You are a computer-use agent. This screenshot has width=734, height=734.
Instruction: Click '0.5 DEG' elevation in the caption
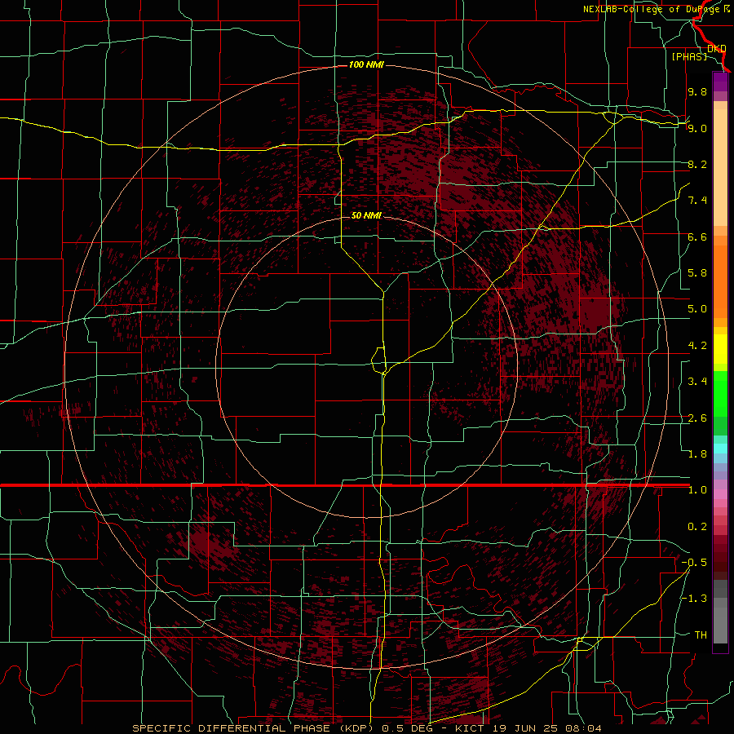click(407, 728)
